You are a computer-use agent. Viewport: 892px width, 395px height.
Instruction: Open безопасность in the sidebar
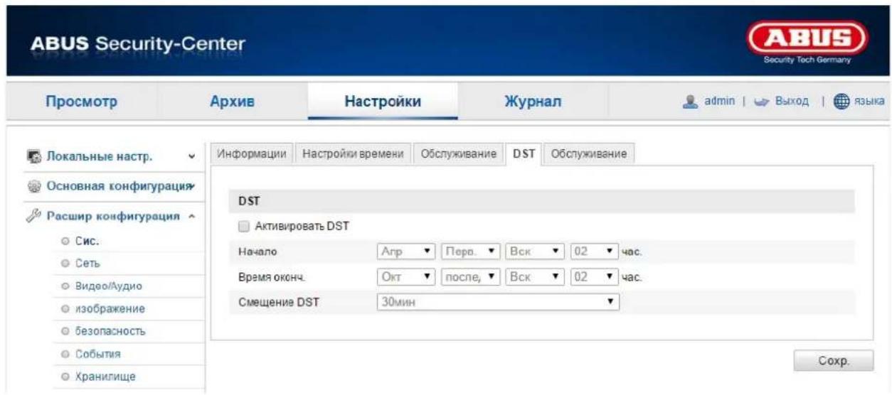[110, 331]
